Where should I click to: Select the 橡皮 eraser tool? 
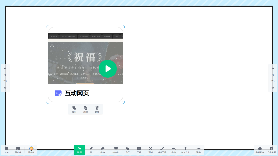pyautogui.click(x=103, y=150)
